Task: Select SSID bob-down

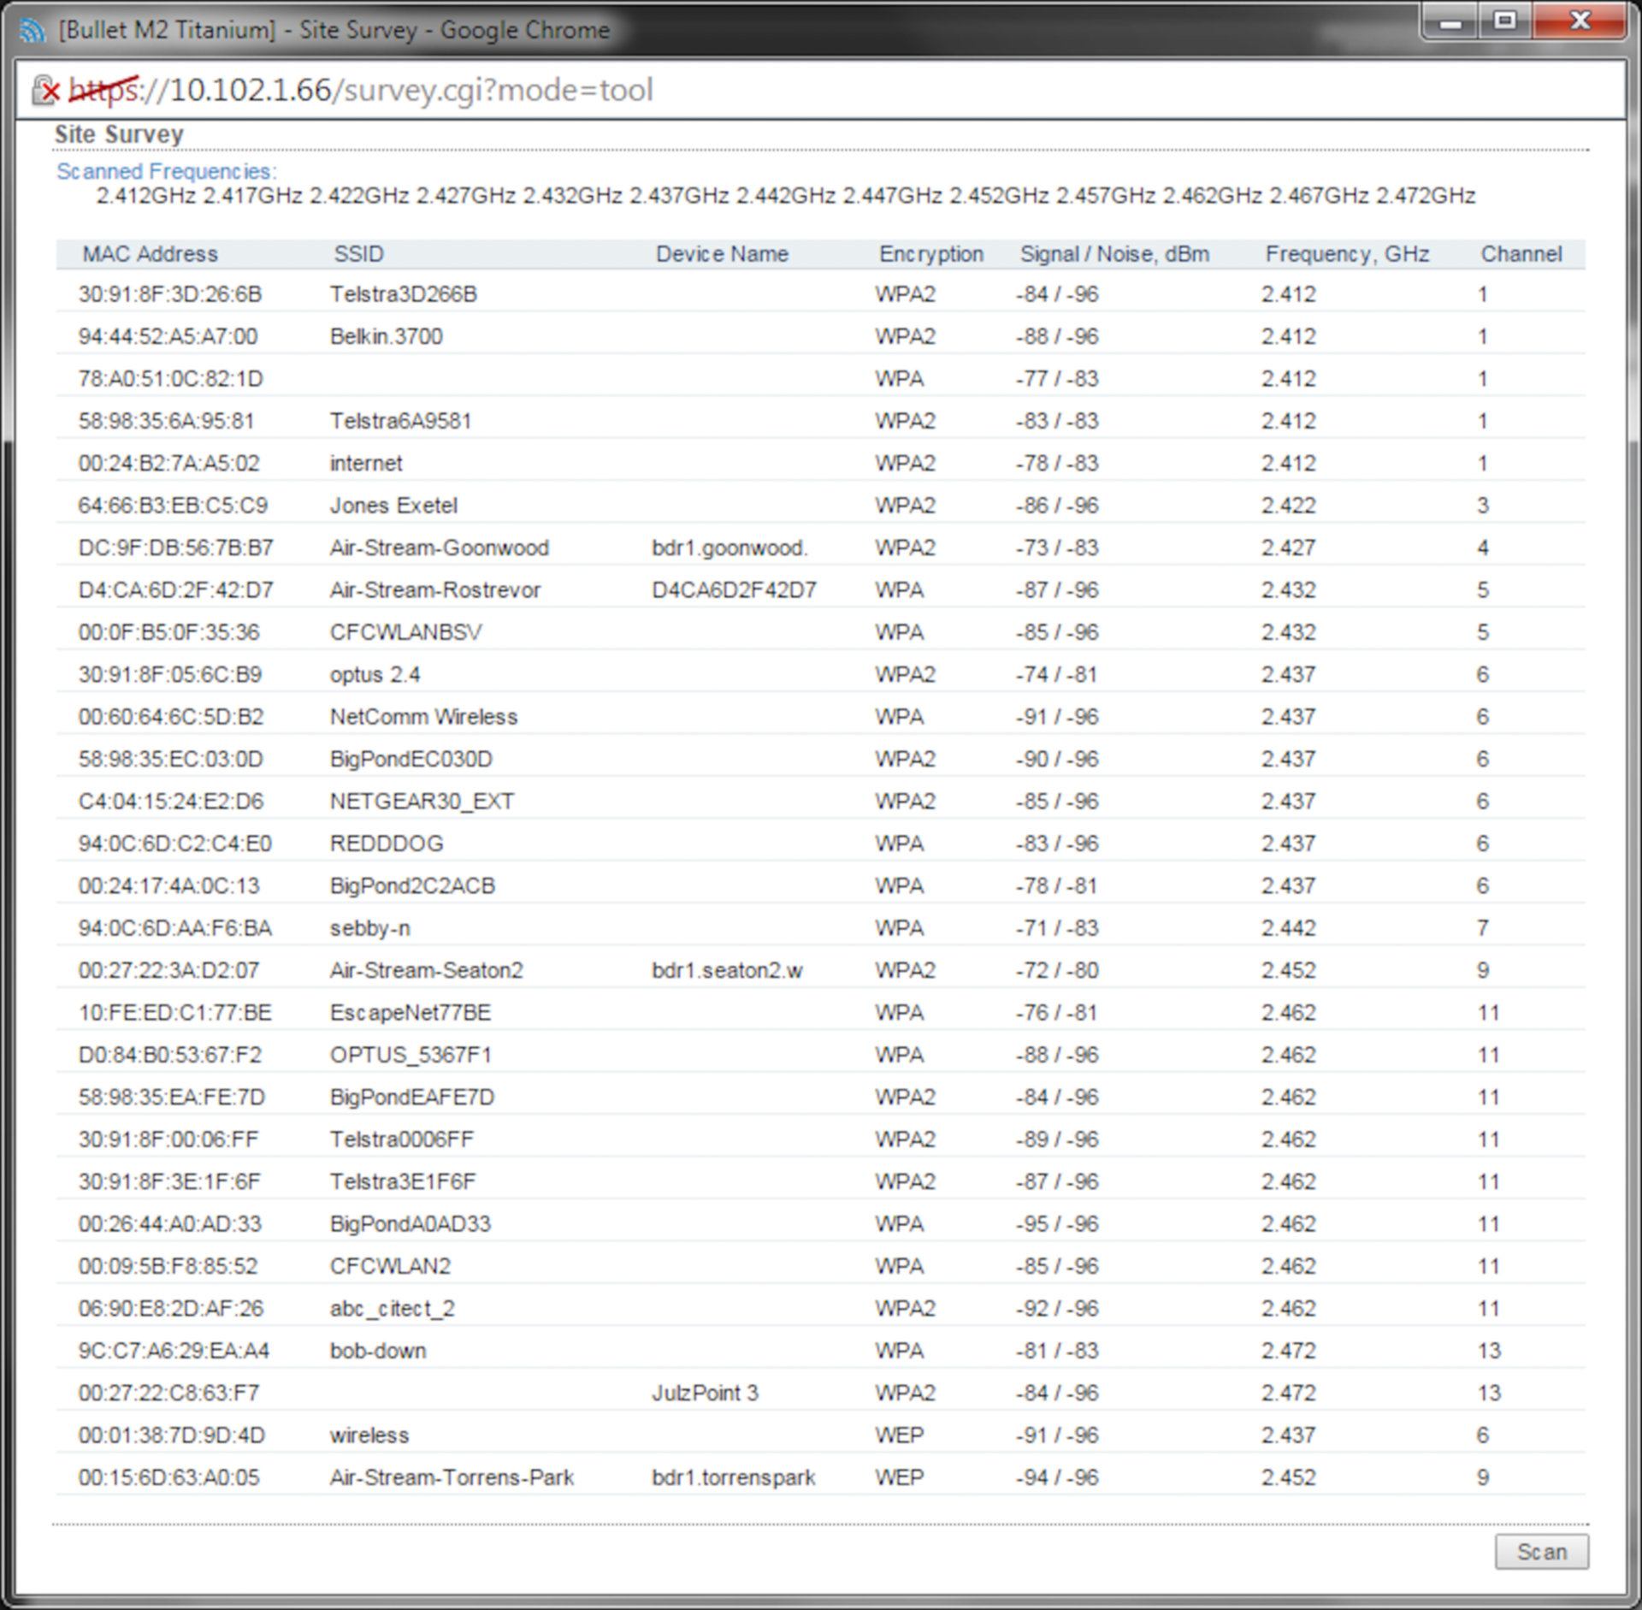Action: pos(378,1351)
